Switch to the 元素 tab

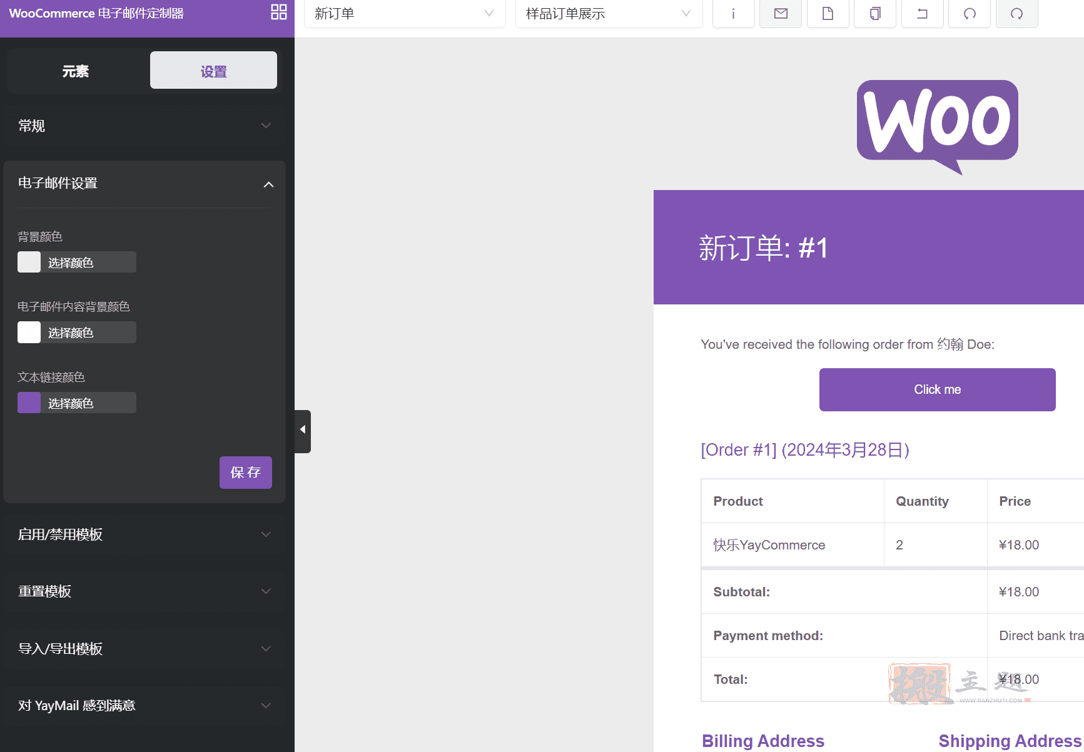click(x=76, y=71)
